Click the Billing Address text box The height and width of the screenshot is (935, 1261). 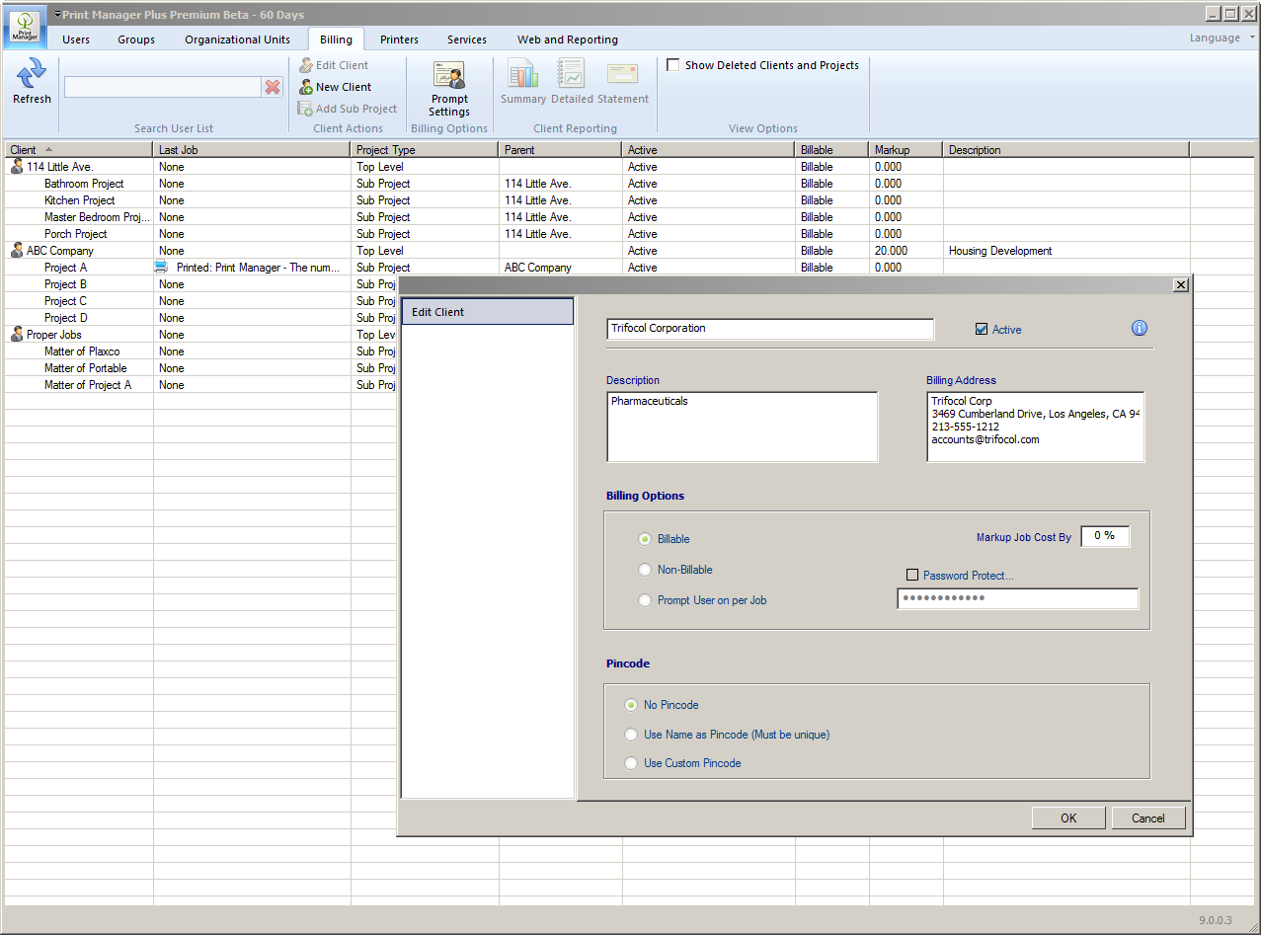(1036, 427)
